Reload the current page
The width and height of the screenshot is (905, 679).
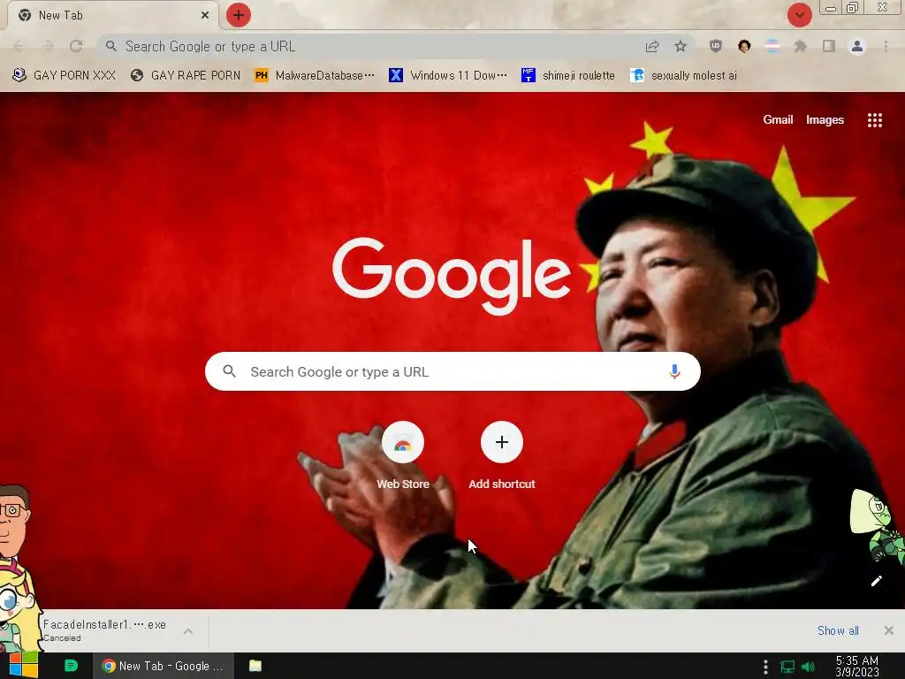click(x=76, y=46)
